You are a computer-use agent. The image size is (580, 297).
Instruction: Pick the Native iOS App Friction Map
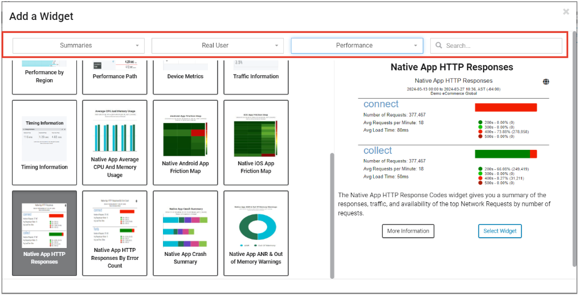[x=256, y=143]
